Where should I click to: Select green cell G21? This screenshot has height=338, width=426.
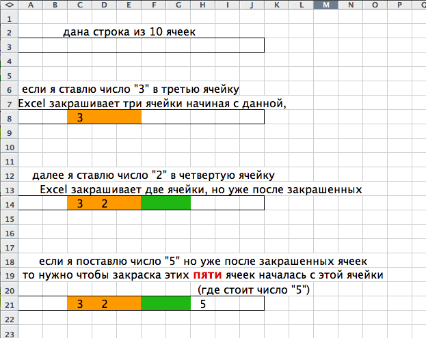tap(178, 304)
